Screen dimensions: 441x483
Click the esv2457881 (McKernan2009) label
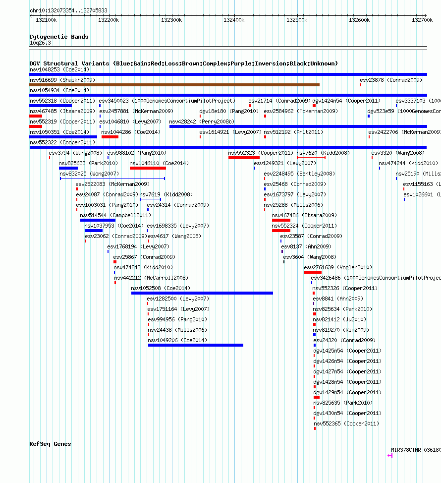pyautogui.click(x=136, y=111)
